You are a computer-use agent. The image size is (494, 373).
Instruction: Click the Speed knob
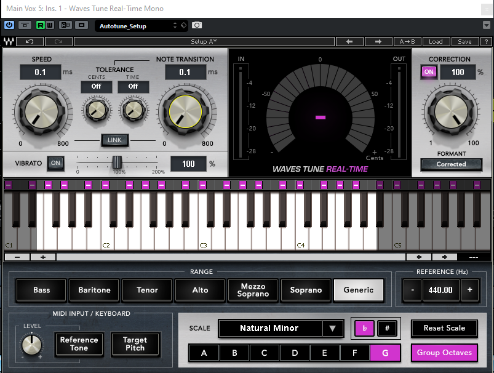point(42,112)
